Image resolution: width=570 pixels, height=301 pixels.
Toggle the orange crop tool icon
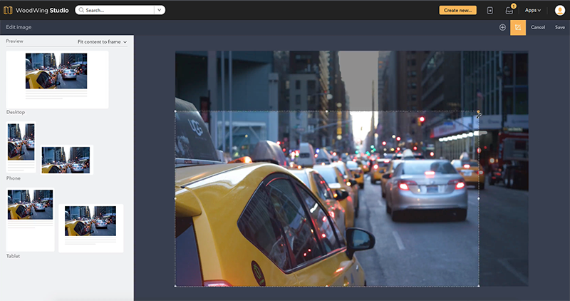coord(518,27)
